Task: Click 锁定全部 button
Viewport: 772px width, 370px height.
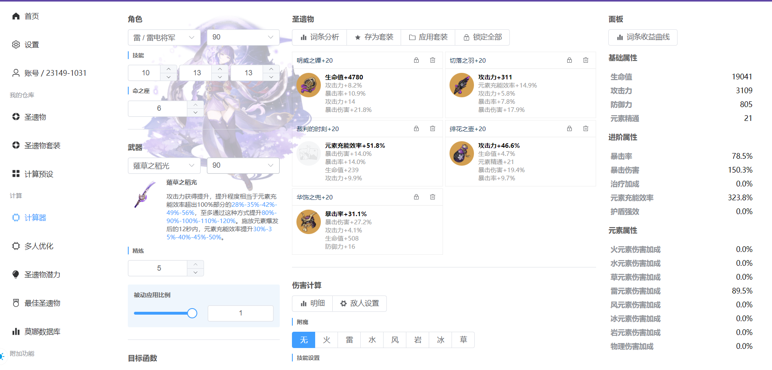Action: 482,37
